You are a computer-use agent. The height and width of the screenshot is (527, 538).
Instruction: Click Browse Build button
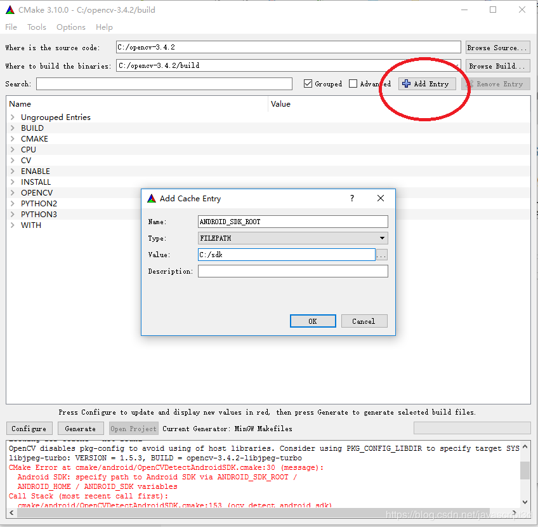click(498, 66)
